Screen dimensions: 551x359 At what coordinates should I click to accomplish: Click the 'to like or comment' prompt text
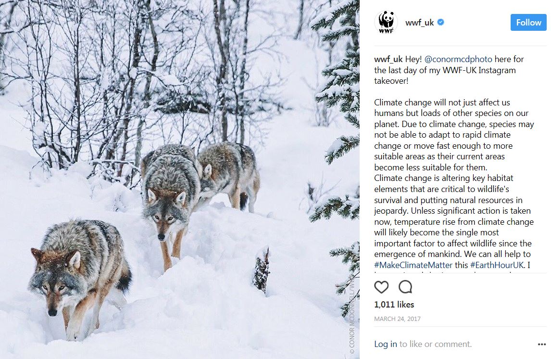pos(436,344)
